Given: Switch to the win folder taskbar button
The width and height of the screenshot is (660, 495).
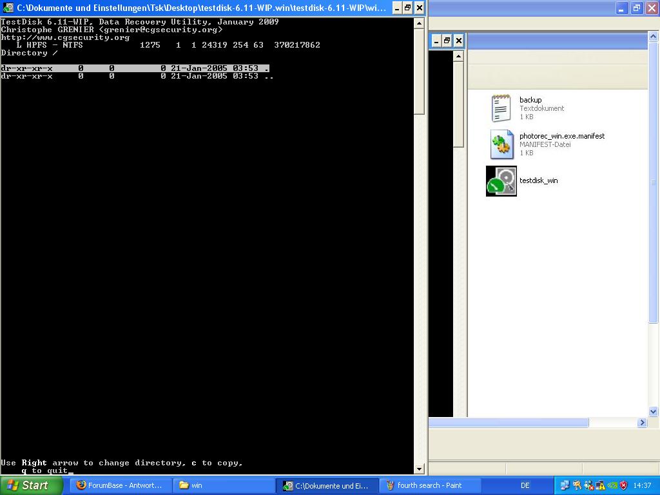Looking at the screenshot, I should 224,485.
